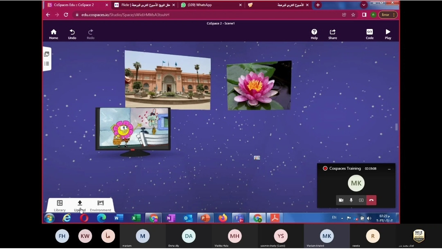Share the CoSpace scene
The width and height of the screenshot is (442, 249).
click(333, 34)
